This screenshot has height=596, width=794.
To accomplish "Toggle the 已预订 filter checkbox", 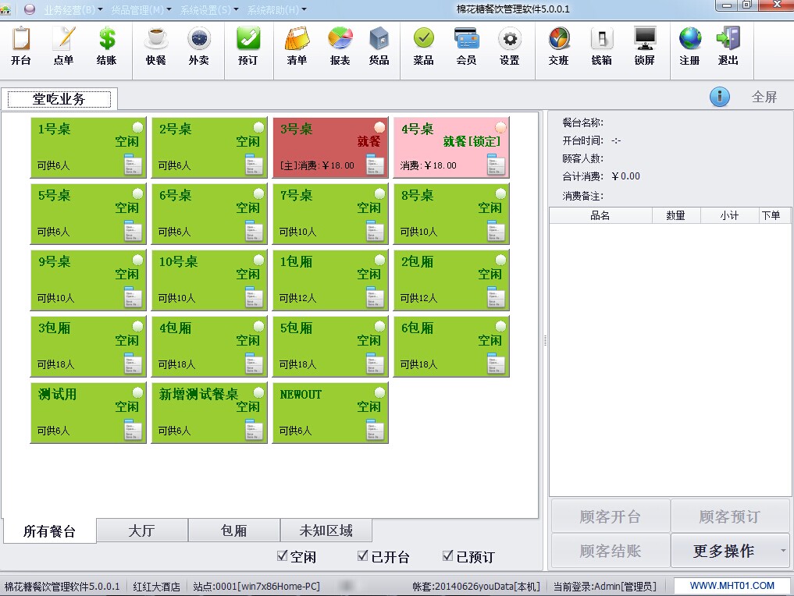I will [x=447, y=555].
